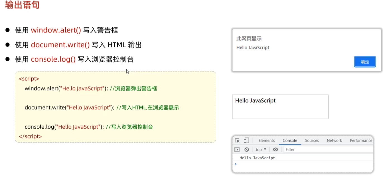
Task: Click the 输出语句 slide title
Action: (22, 5)
